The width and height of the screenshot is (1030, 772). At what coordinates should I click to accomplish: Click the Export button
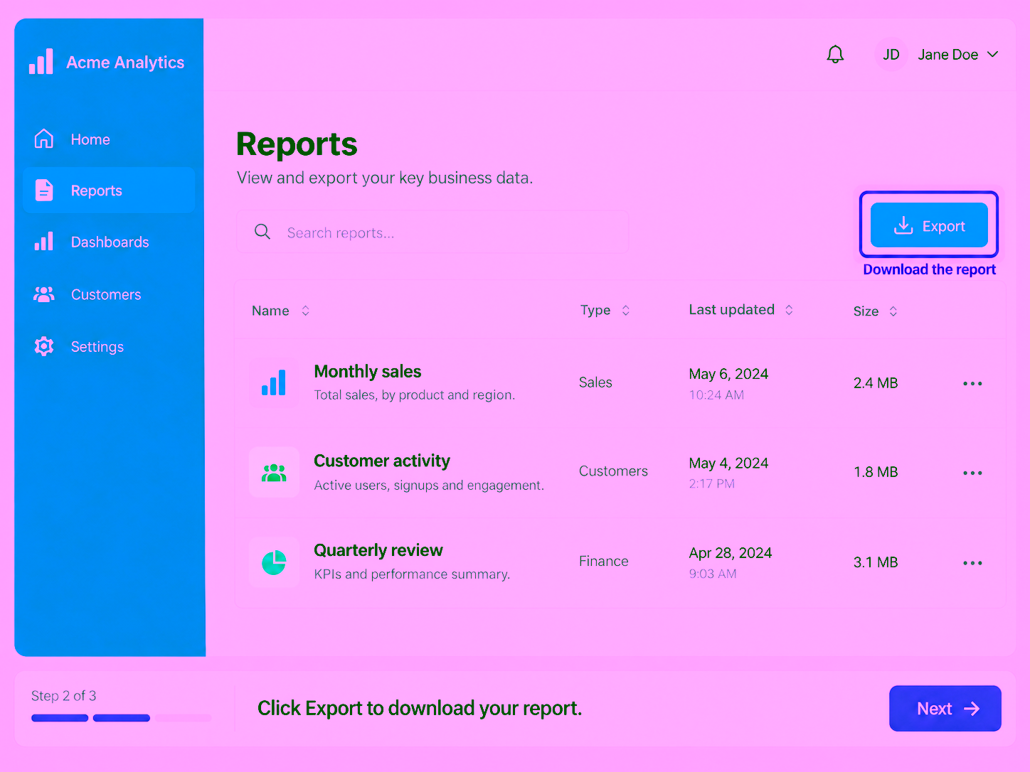pyautogui.click(x=929, y=225)
